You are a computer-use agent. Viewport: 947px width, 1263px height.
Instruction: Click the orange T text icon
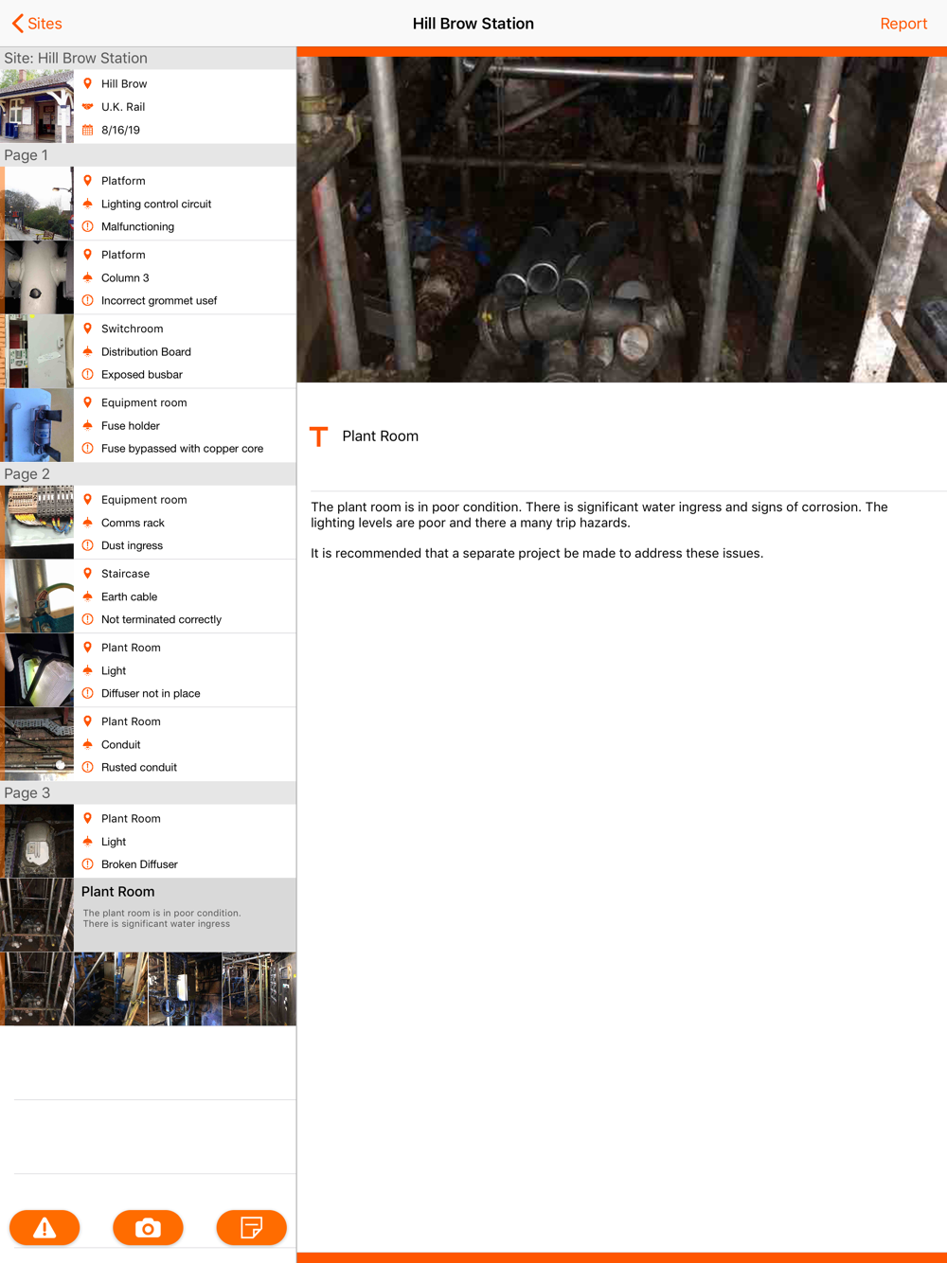(x=319, y=436)
